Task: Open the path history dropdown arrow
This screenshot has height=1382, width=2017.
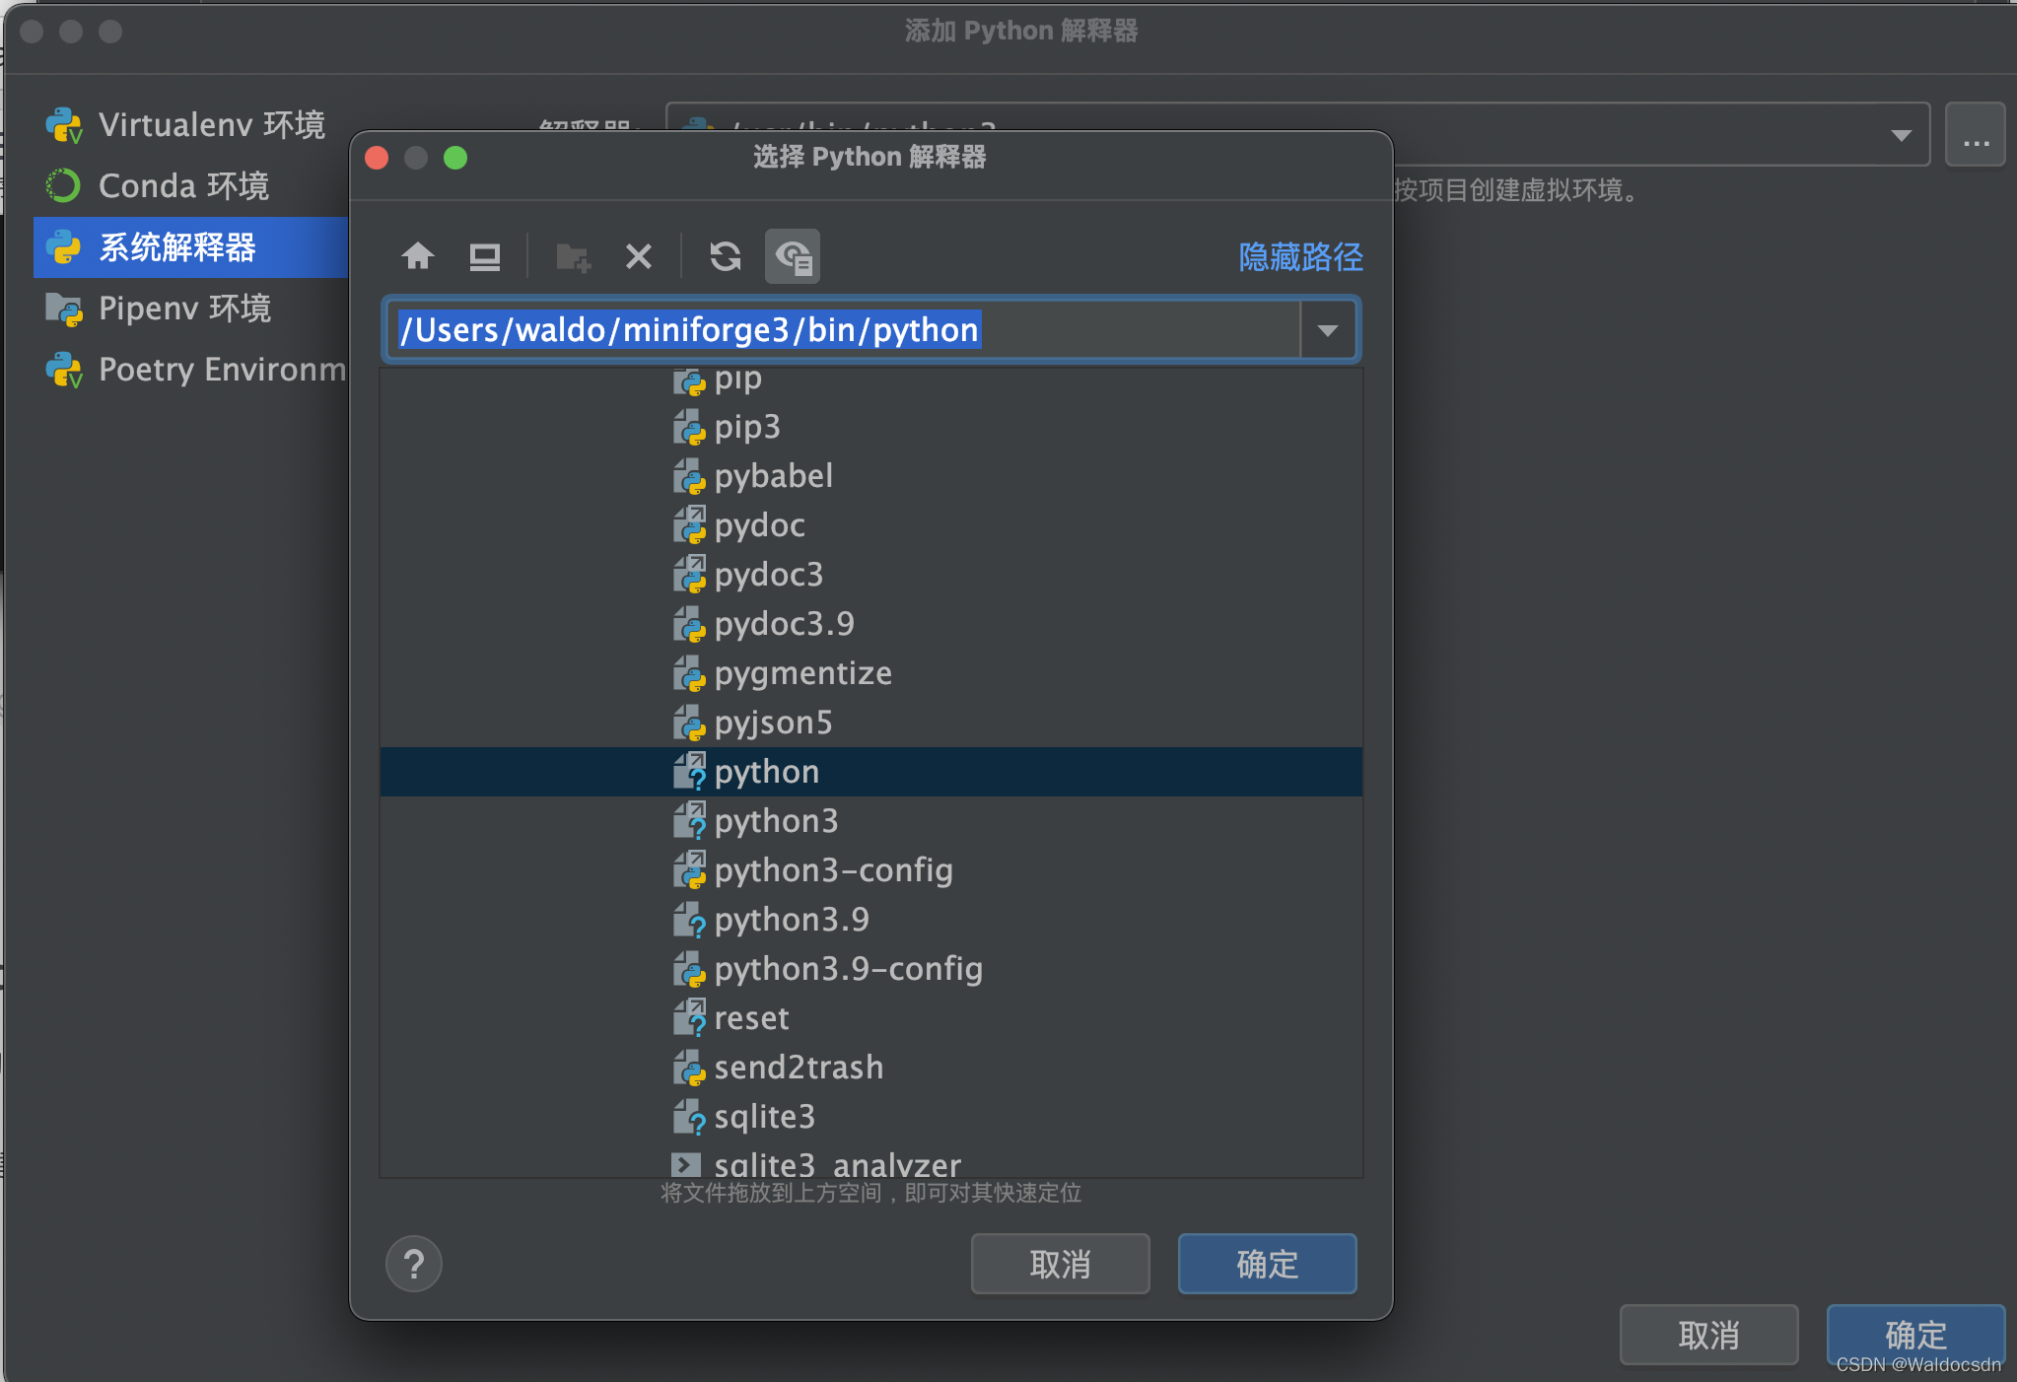Action: click(1327, 330)
